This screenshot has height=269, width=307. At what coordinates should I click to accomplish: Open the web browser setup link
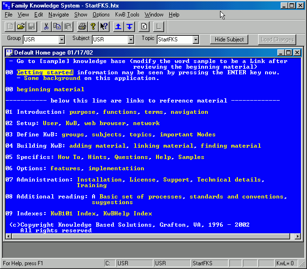click(105, 123)
